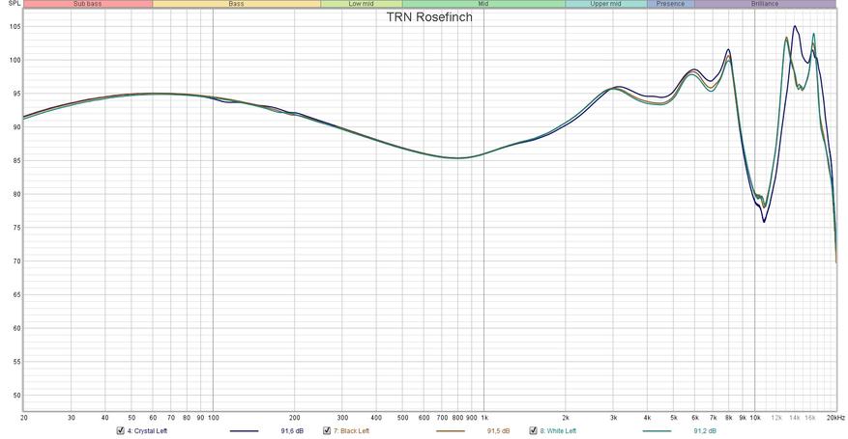848x439 pixels.
Task: Click the 91,2 dB value
Action: coord(705,431)
